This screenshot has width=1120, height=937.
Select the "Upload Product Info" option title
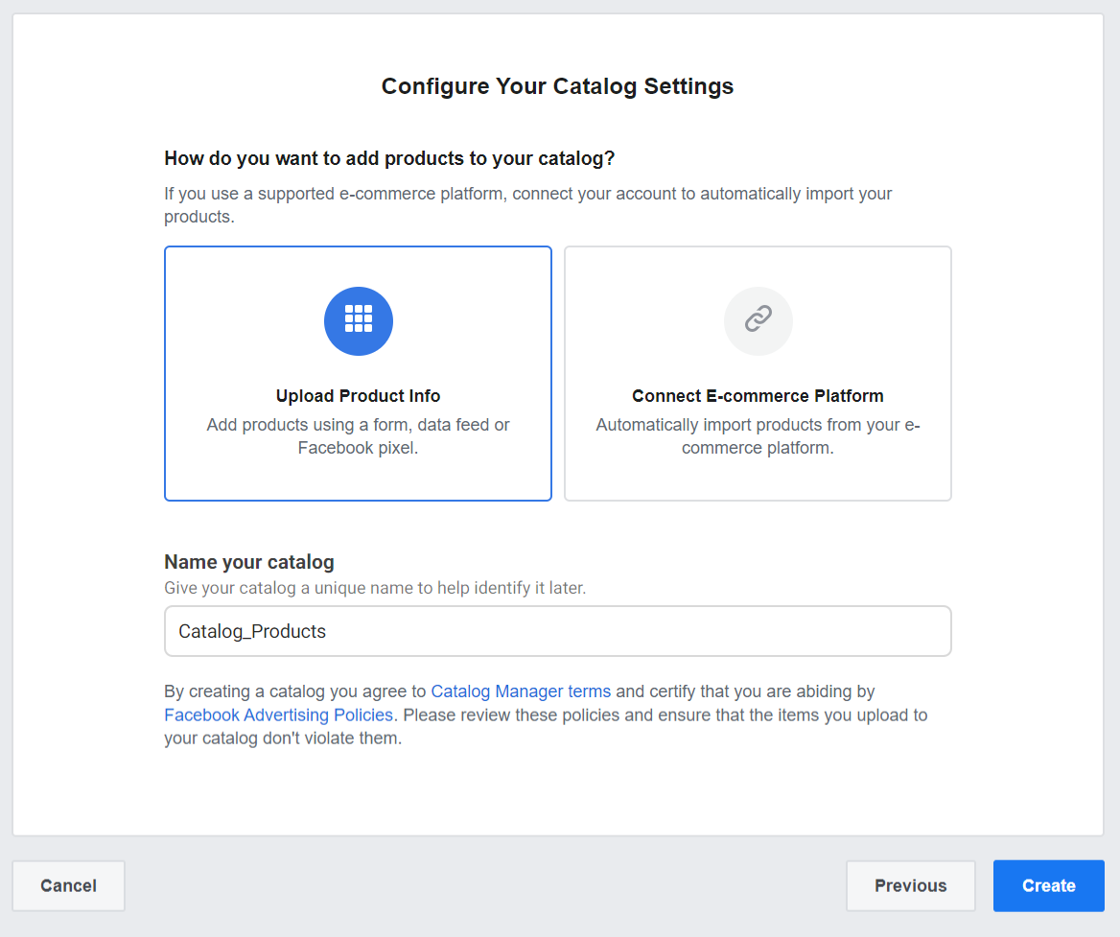(x=358, y=396)
